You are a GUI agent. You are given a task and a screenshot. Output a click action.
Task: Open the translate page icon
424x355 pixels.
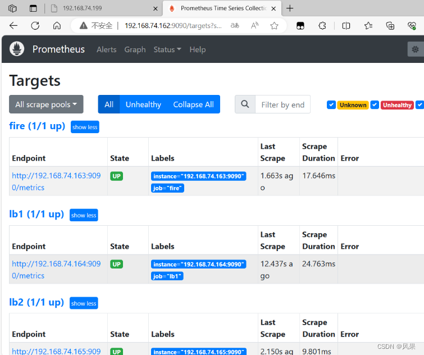coord(235,26)
